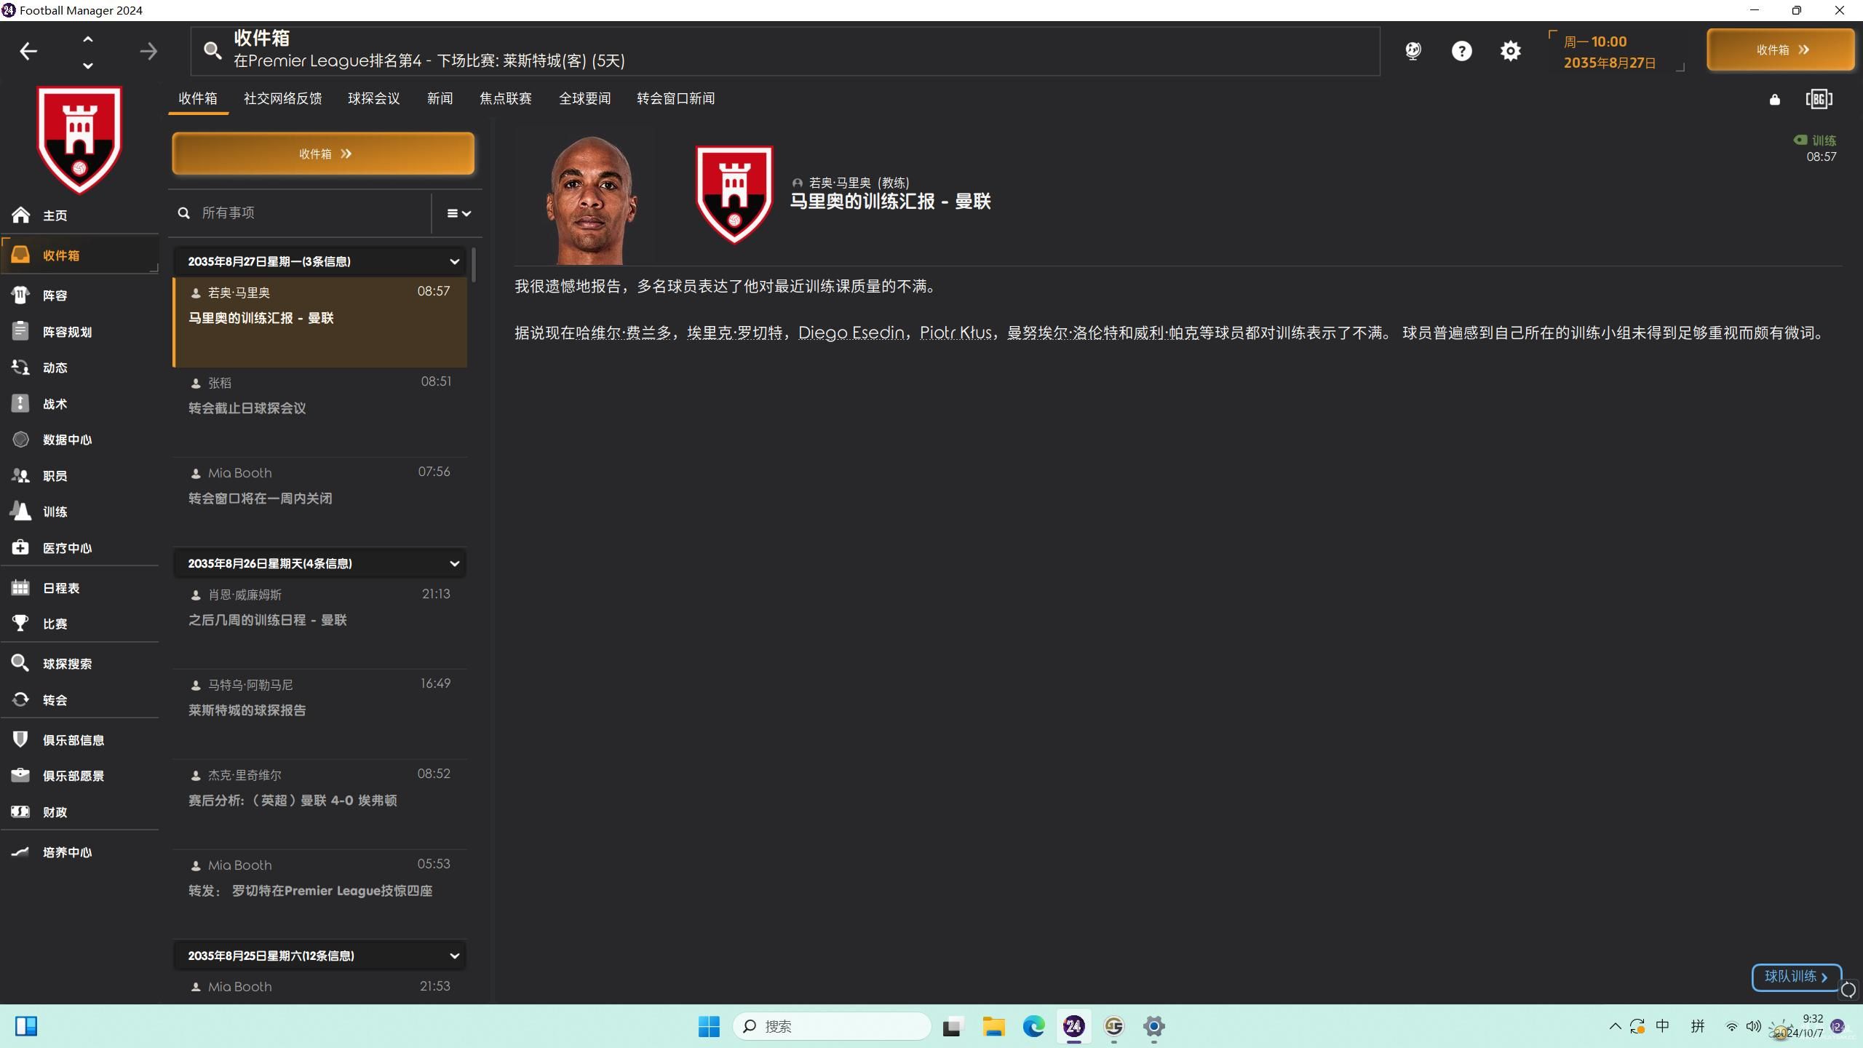
Task: Click the up chevron history arrow
Action: click(x=88, y=39)
